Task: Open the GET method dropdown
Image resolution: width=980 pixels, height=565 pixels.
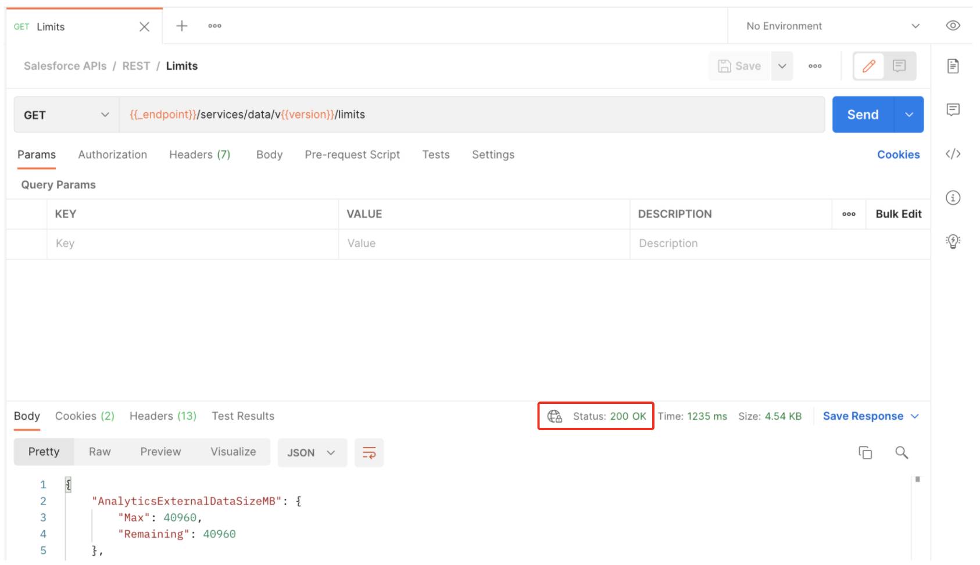Action: [66, 115]
